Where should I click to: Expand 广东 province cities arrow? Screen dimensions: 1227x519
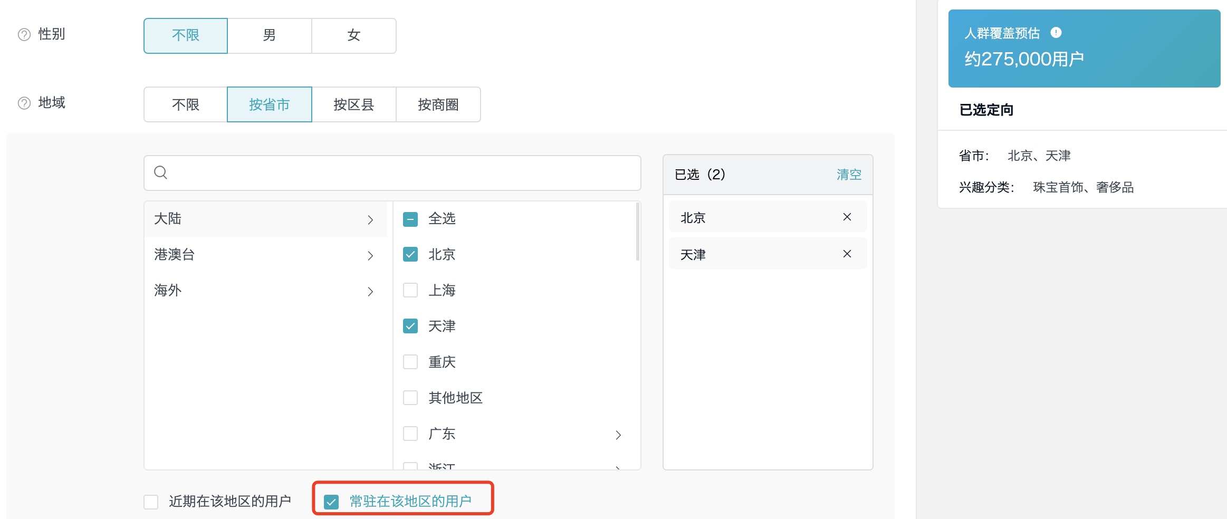click(618, 435)
